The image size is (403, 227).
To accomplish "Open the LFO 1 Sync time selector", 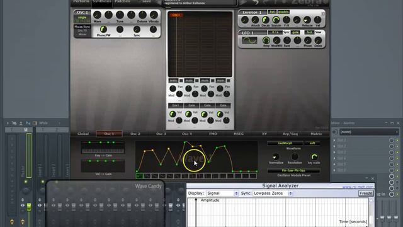I will pos(275,32).
